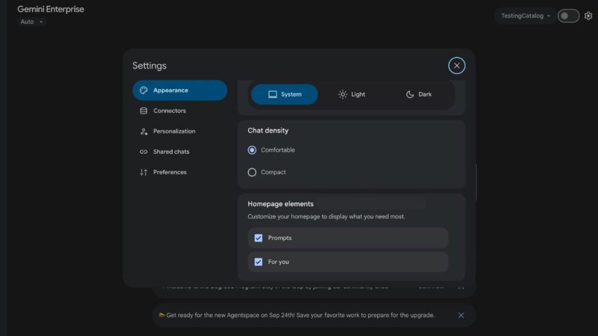Open Personalization via its person icon
This screenshot has height=336, width=598.
tap(142, 131)
